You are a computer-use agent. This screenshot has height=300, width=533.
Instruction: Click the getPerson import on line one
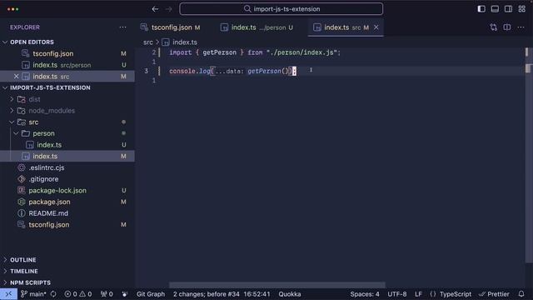(219, 52)
